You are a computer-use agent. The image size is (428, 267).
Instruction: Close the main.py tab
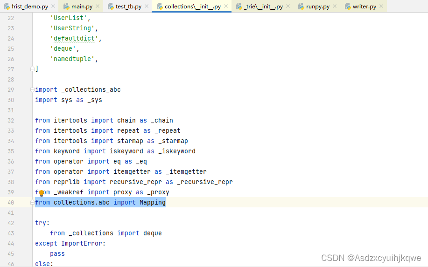[98, 6]
